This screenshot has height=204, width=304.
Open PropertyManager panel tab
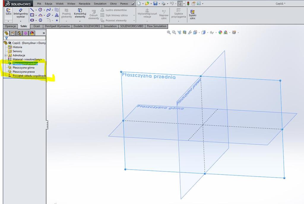[x=12, y=33]
